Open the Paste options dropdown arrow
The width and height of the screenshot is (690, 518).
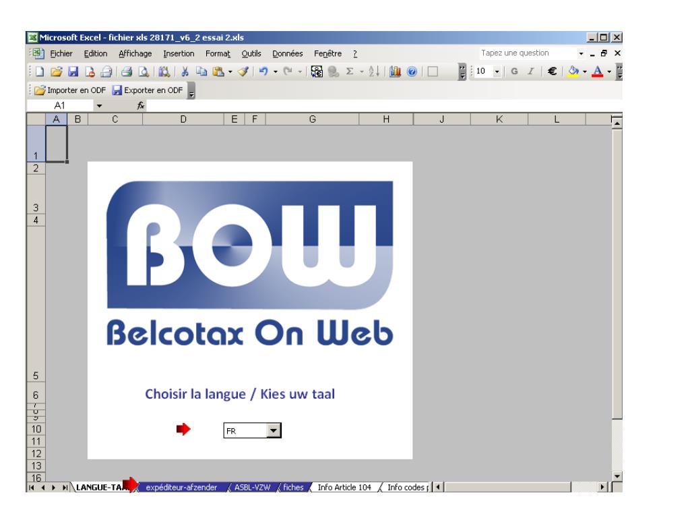click(230, 71)
